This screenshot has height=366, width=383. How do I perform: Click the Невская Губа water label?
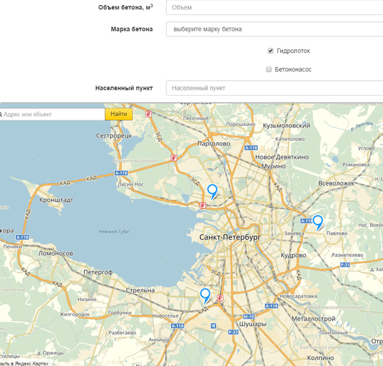pos(114,231)
